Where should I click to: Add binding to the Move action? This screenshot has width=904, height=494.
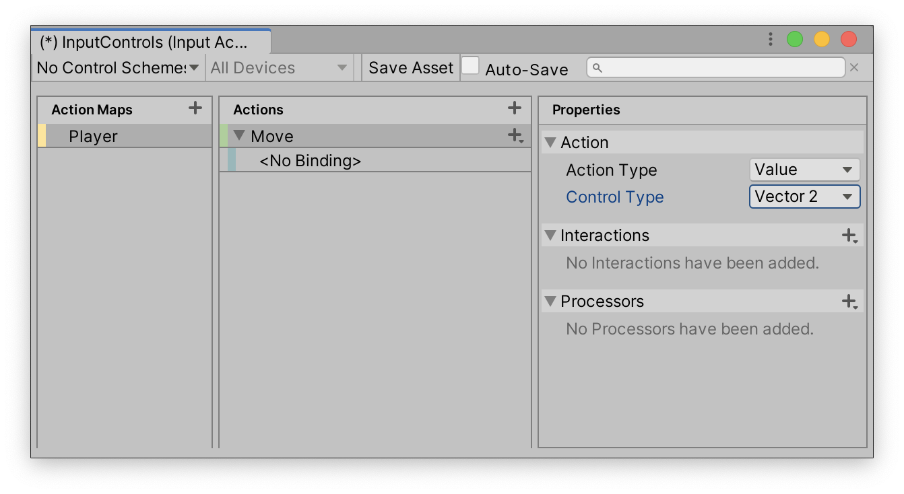pos(515,136)
